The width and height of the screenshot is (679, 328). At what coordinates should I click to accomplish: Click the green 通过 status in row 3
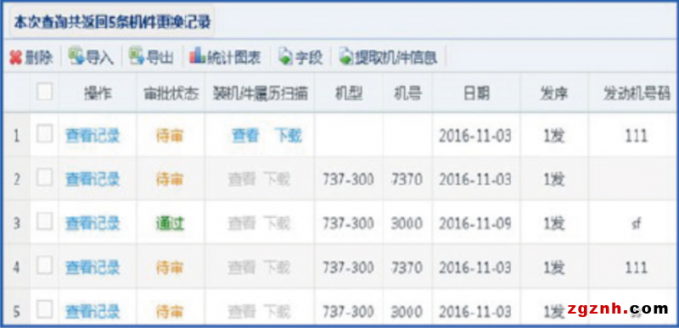(170, 224)
